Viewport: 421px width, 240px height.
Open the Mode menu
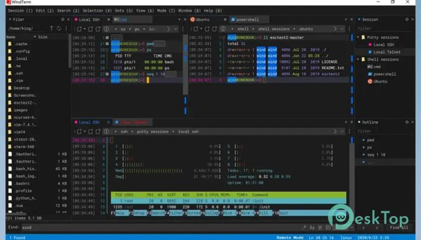coord(166,11)
